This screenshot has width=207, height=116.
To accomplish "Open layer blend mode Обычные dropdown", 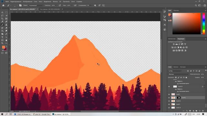I will (x=179, y=74).
